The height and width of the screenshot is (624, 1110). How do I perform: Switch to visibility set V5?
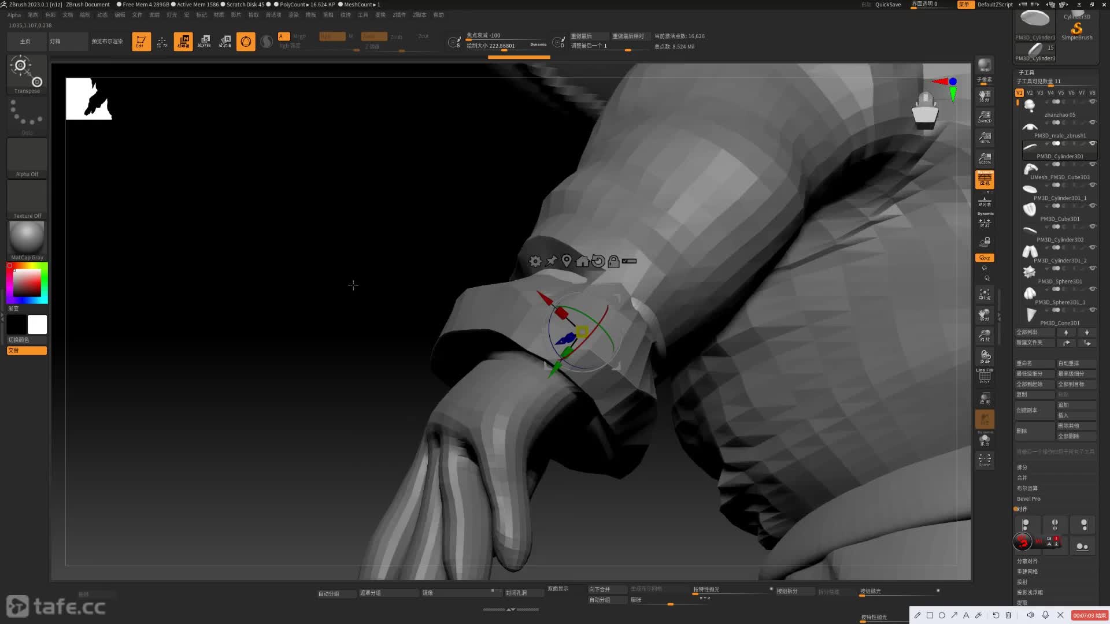pos(1061,93)
